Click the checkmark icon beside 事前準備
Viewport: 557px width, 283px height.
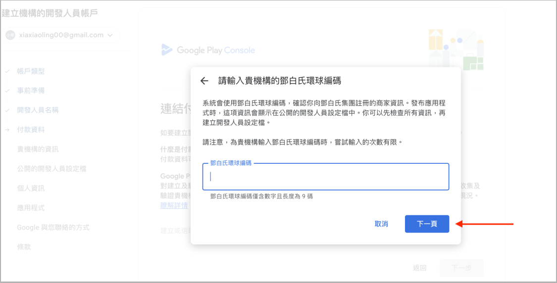click(7, 91)
